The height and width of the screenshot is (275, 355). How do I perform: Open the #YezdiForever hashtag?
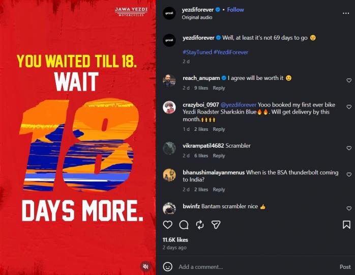[231, 52]
